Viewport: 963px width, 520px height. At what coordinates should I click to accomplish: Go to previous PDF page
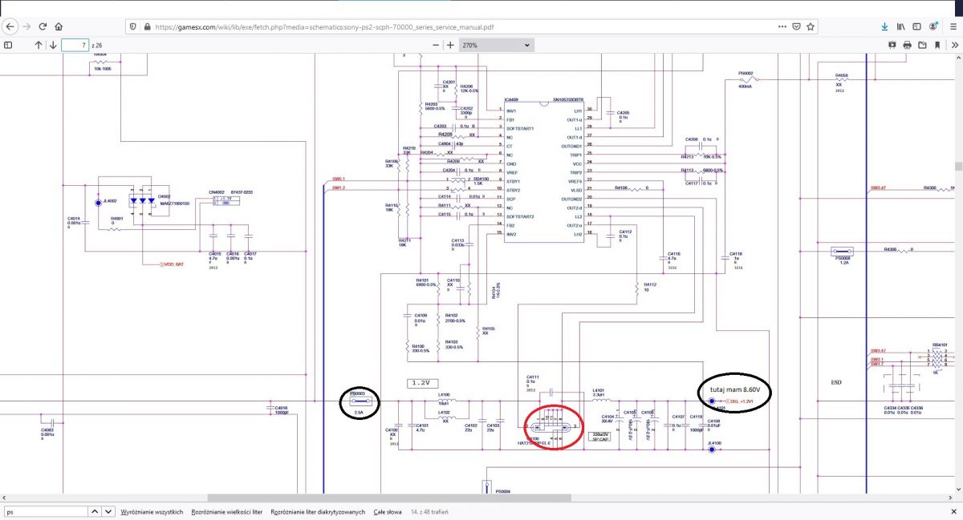point(38,46)
